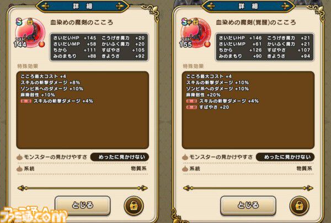331x223 pixels.
Task: Tap the red orb beside cost 155
Action: coord(207,44)
